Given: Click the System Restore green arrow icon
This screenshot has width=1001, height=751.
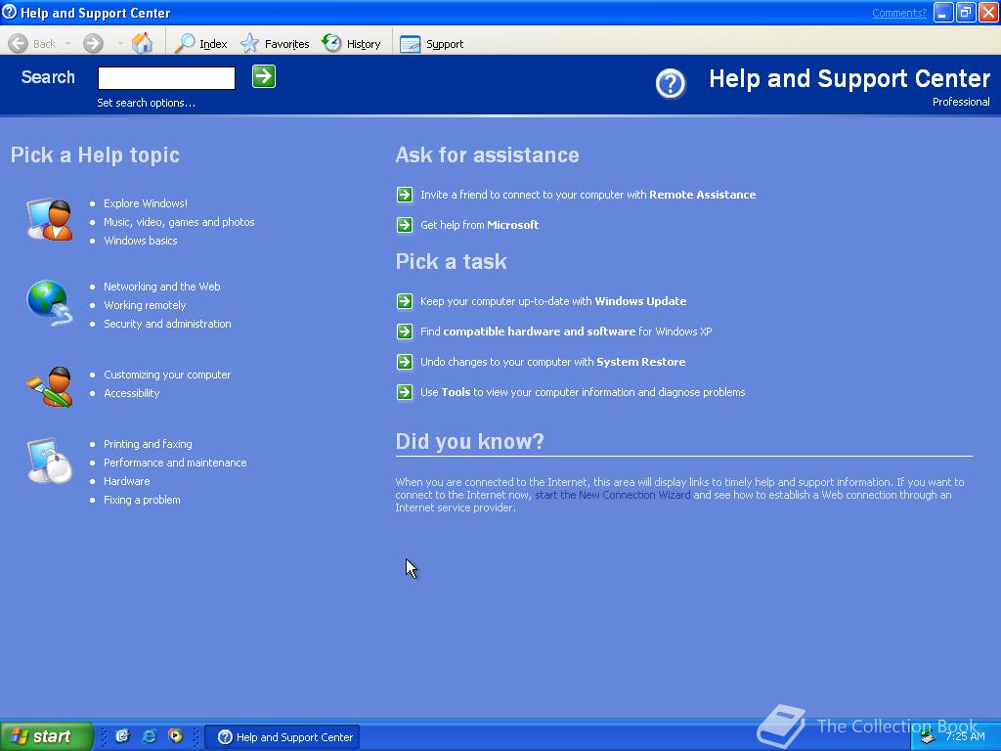Looking at the screenshot, I should 405,362.
